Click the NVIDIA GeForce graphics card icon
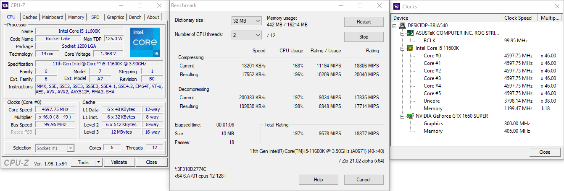The image size is (564, 191). (x=410, y=116)
